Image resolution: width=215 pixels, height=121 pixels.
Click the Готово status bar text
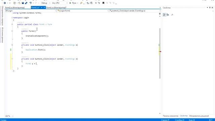3,120
